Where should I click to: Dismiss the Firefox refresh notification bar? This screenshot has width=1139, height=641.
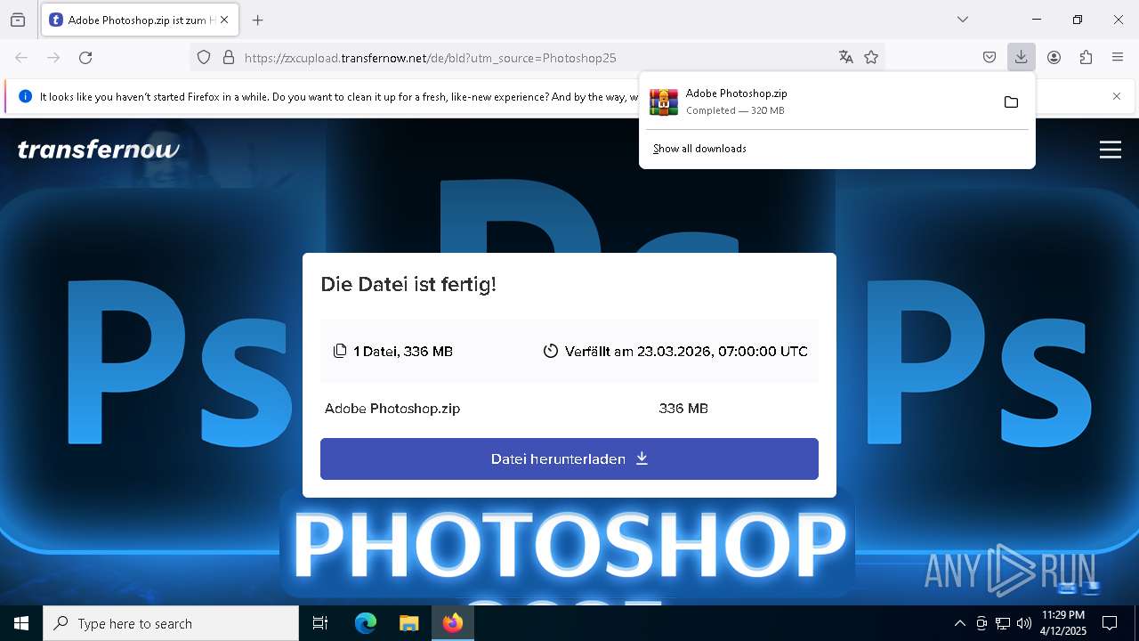point(1117,96)
